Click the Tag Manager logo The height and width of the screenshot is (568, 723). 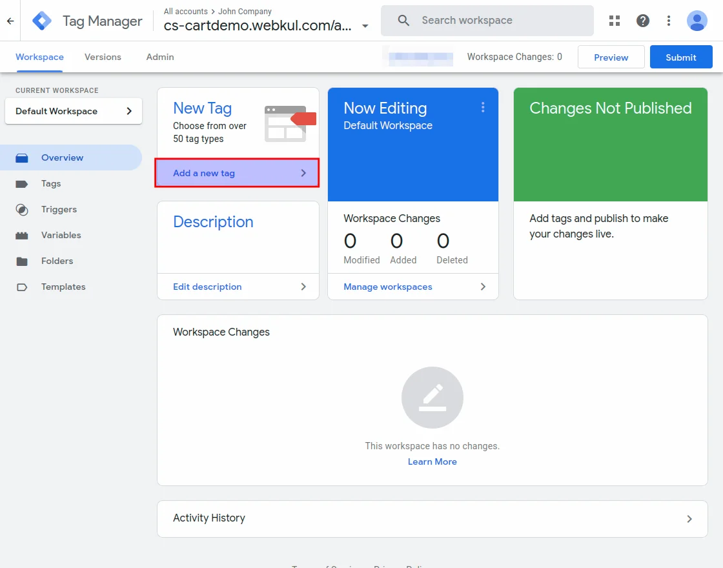43,21
